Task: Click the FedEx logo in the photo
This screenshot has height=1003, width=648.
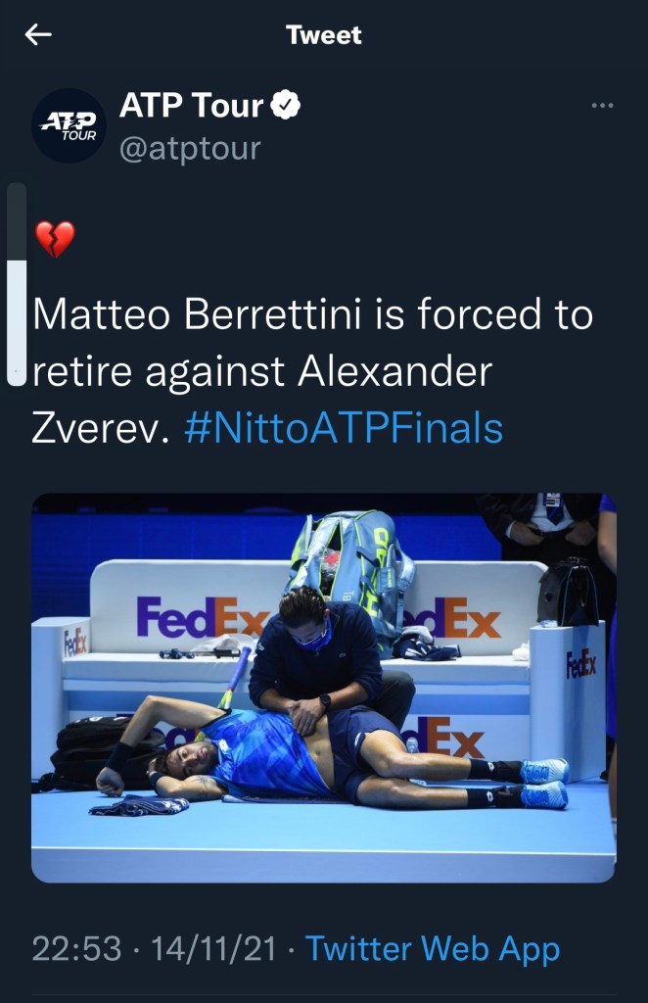Action: (x=202, y=617)
